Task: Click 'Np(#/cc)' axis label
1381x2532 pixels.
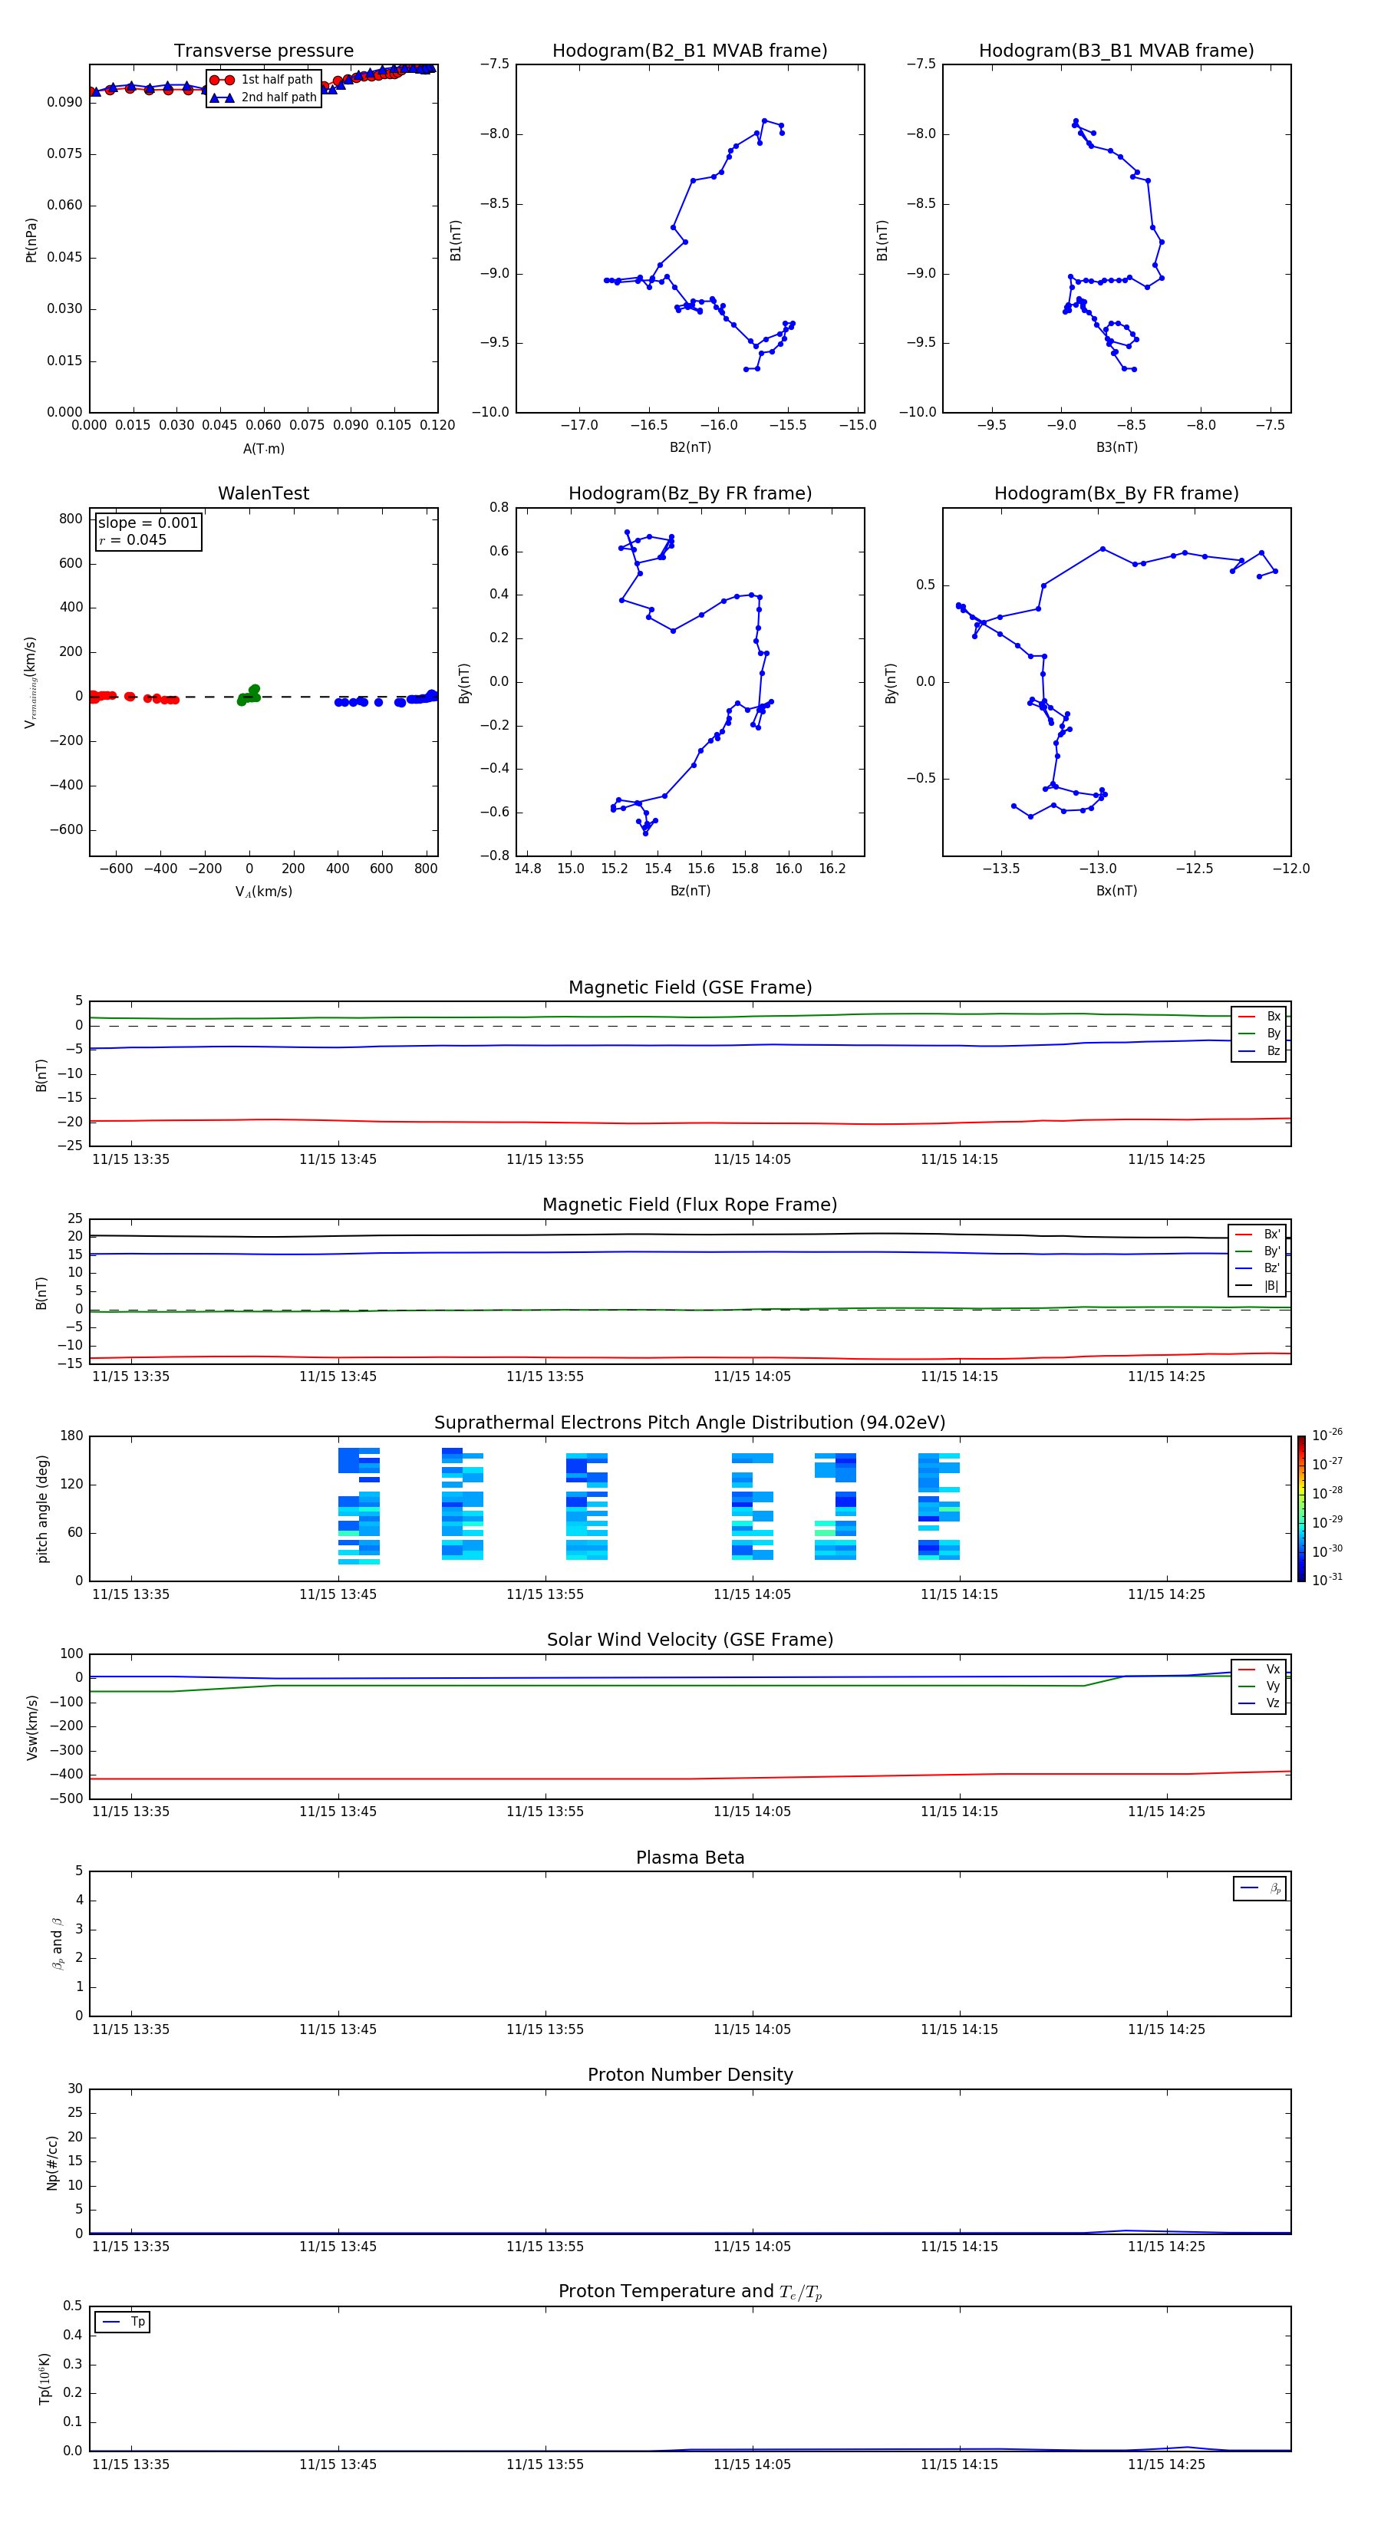Action: coord(52,2161)
